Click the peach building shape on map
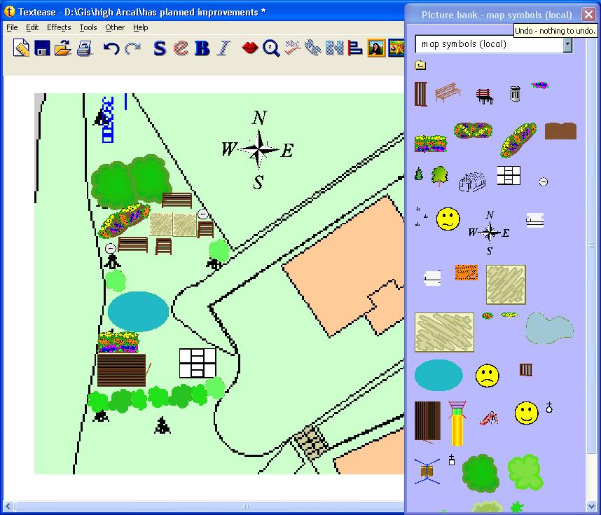 (x=343, y=267)
